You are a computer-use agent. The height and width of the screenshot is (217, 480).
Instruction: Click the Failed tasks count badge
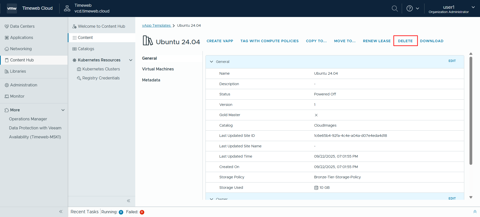click(142, 212)
